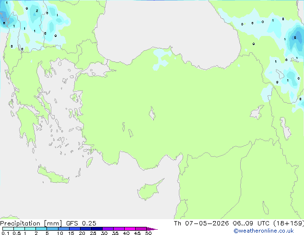Click the 35–40 mm legend swatch
This screenshot has height=235, width=304.
click(119, 229)
